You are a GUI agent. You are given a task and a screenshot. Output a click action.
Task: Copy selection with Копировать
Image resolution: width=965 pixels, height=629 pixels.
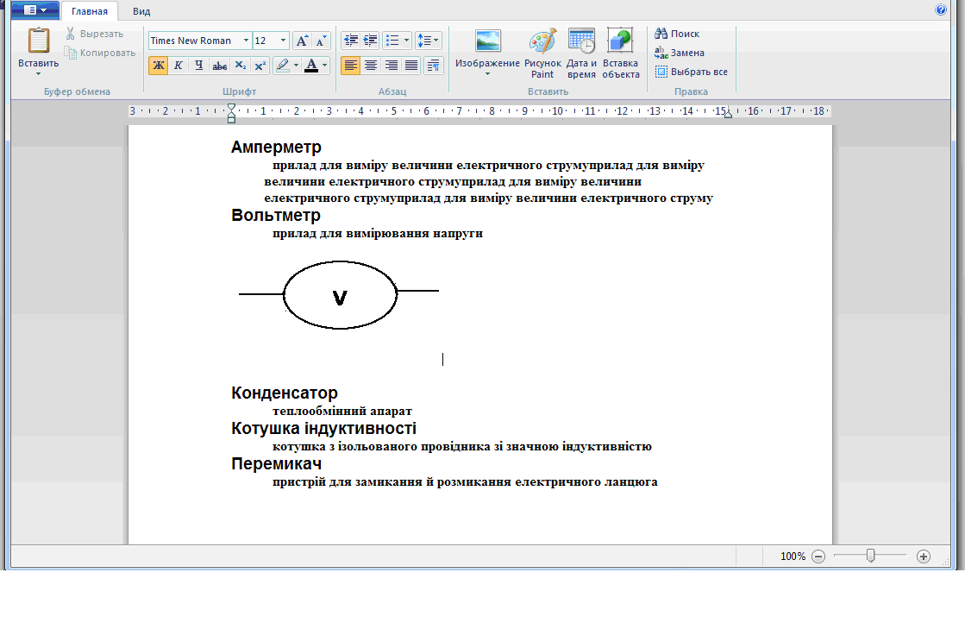[100, 53]
